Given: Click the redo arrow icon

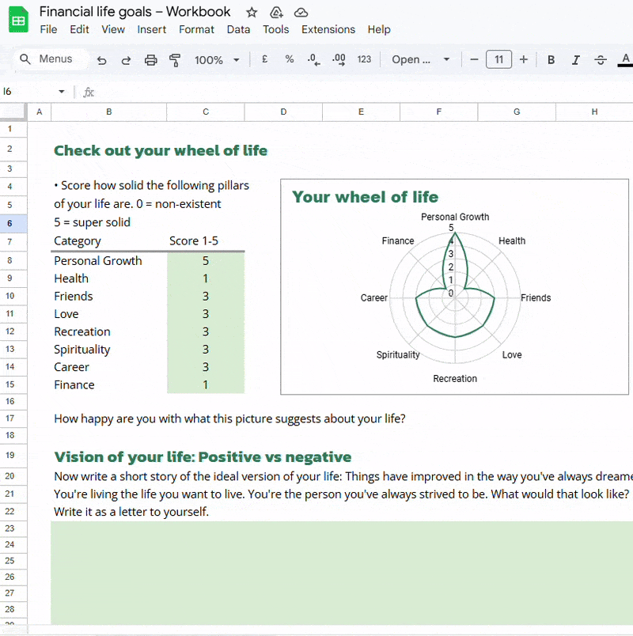Looking at the screenshot, I should tap(126, 60).
